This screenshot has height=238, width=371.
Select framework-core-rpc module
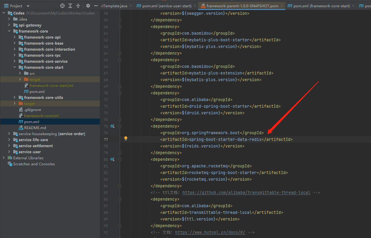[43, 55]
